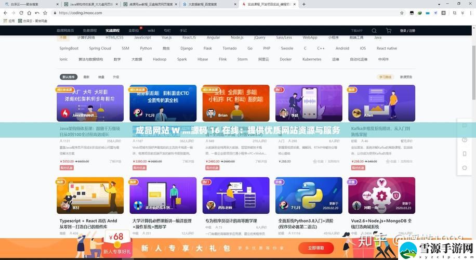This screenshot has height=260, width=476.
Task: Sort courses by 销量
Action: pos(101,77)
